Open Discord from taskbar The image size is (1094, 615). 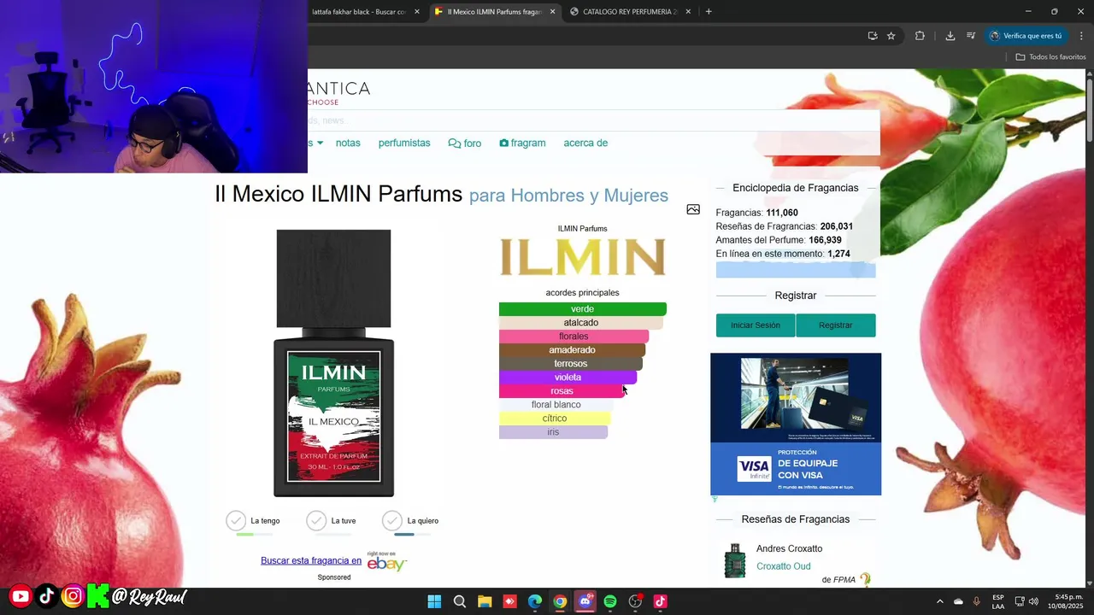tap(585, 601)
